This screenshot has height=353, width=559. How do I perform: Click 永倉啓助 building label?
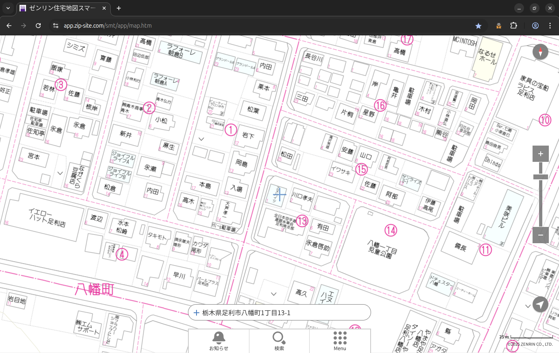coord(318,245)
